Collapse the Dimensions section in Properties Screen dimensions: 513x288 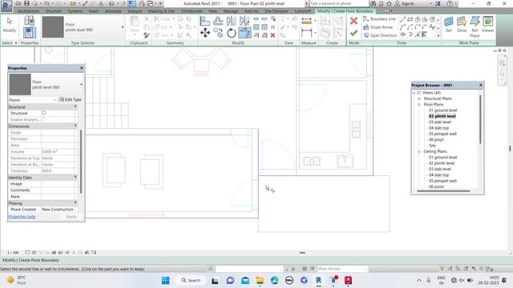point(75,126)
